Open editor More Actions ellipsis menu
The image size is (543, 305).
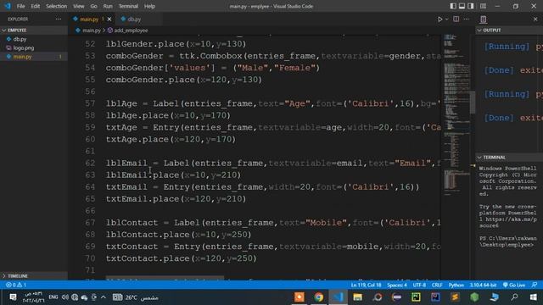click(x=467, y=19)
